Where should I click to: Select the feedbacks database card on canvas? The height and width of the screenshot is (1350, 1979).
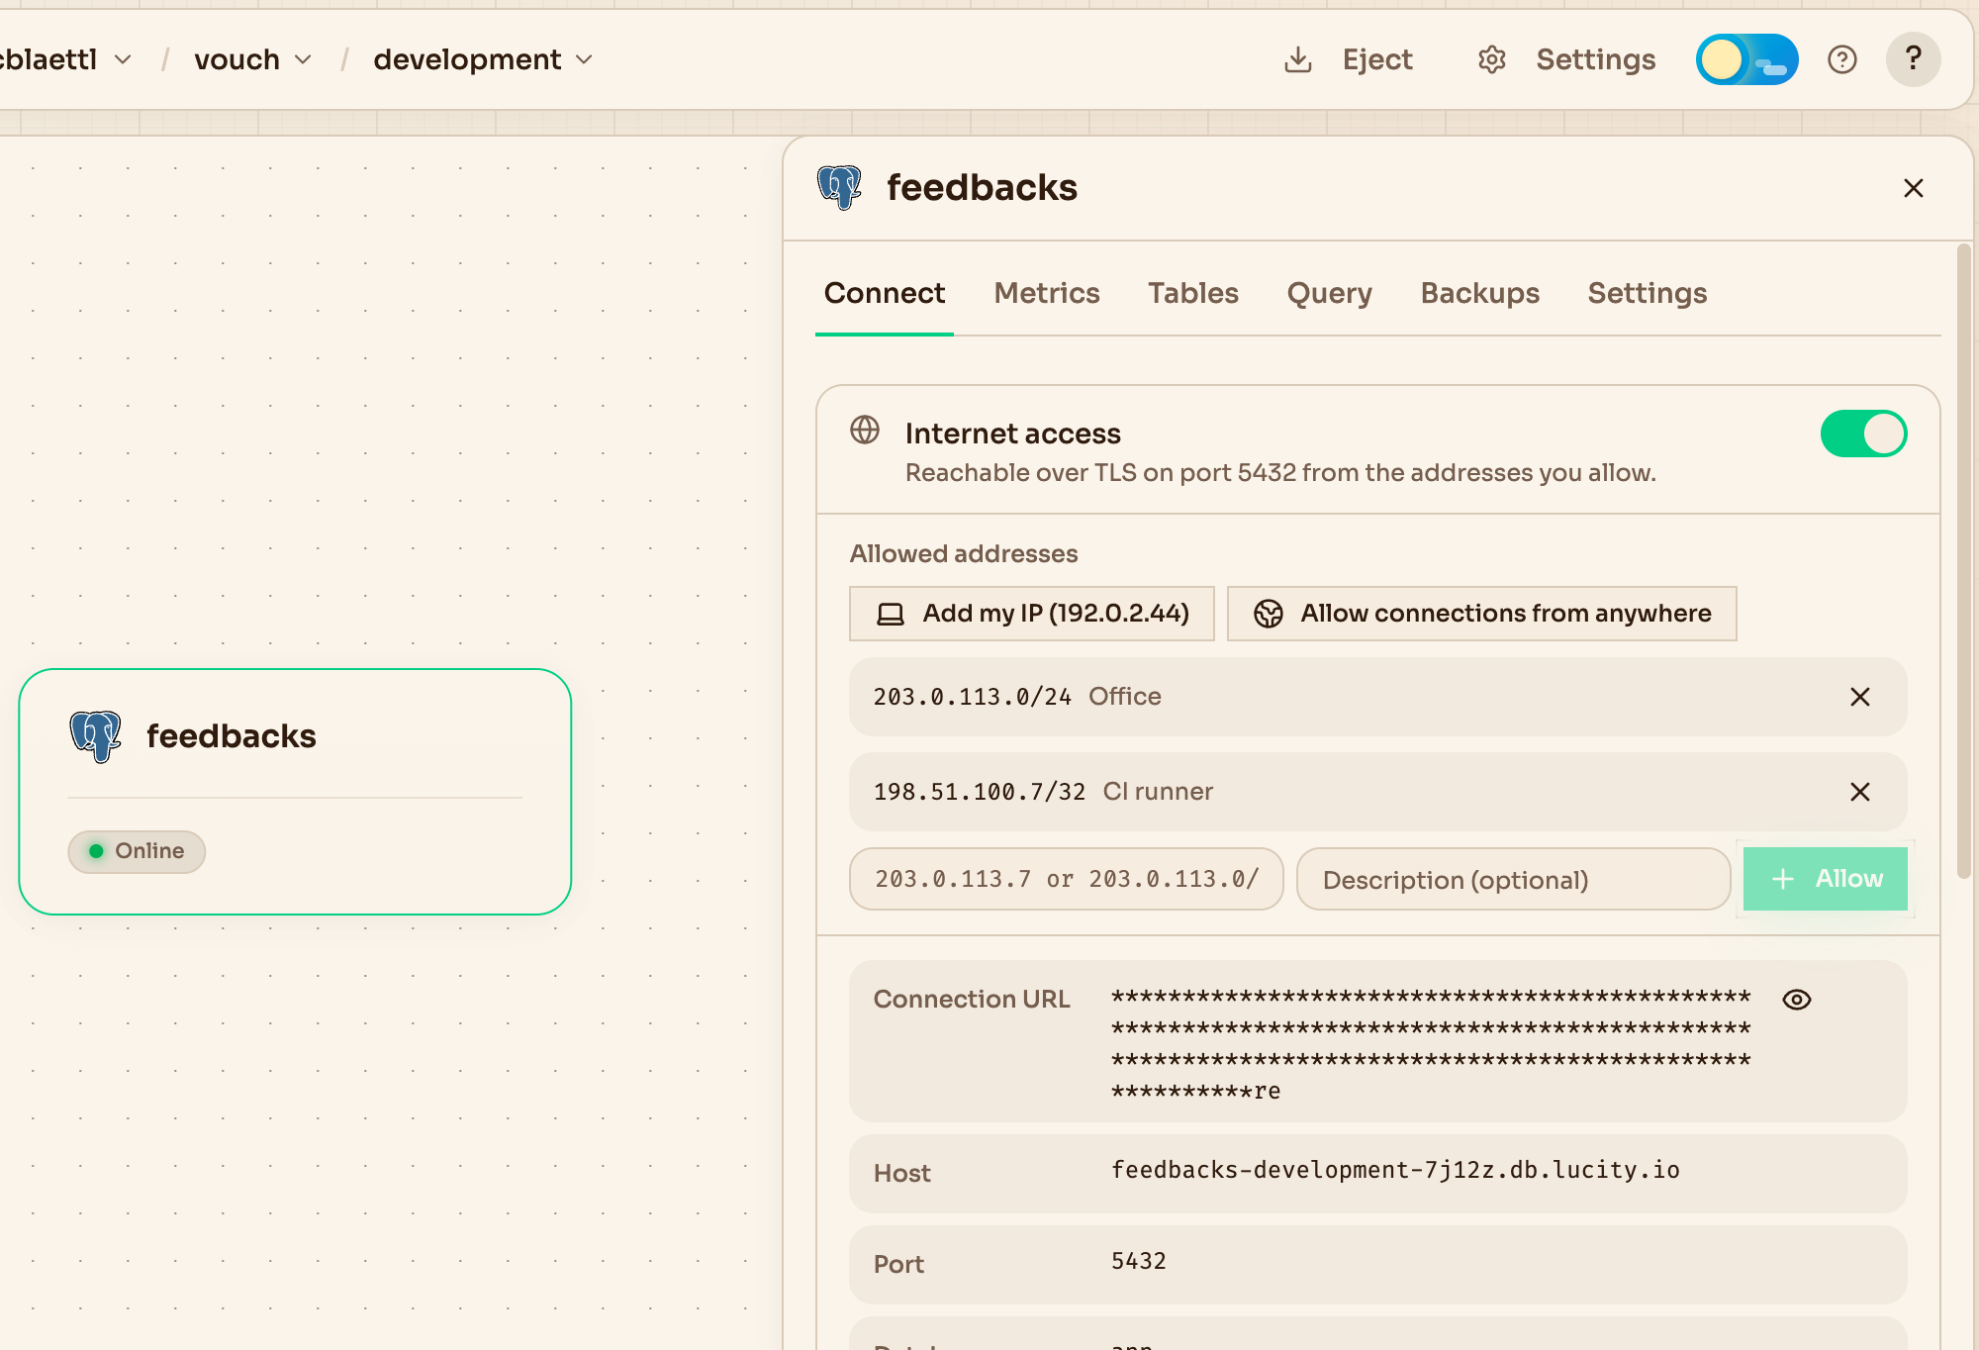(295, 792)
